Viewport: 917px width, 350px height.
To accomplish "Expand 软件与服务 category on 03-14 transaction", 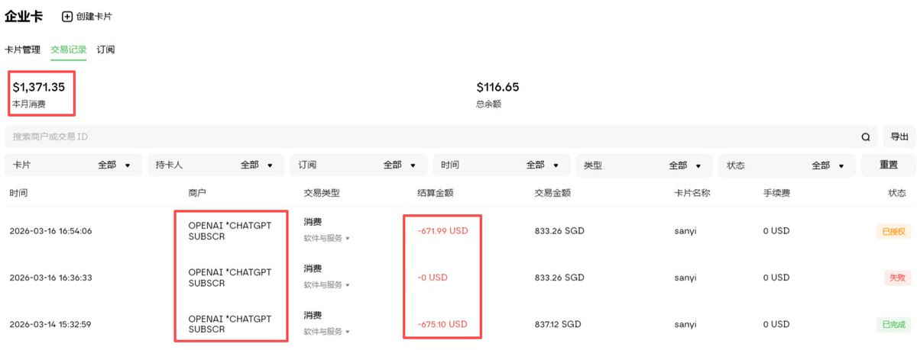I will [x=326, y=332].
